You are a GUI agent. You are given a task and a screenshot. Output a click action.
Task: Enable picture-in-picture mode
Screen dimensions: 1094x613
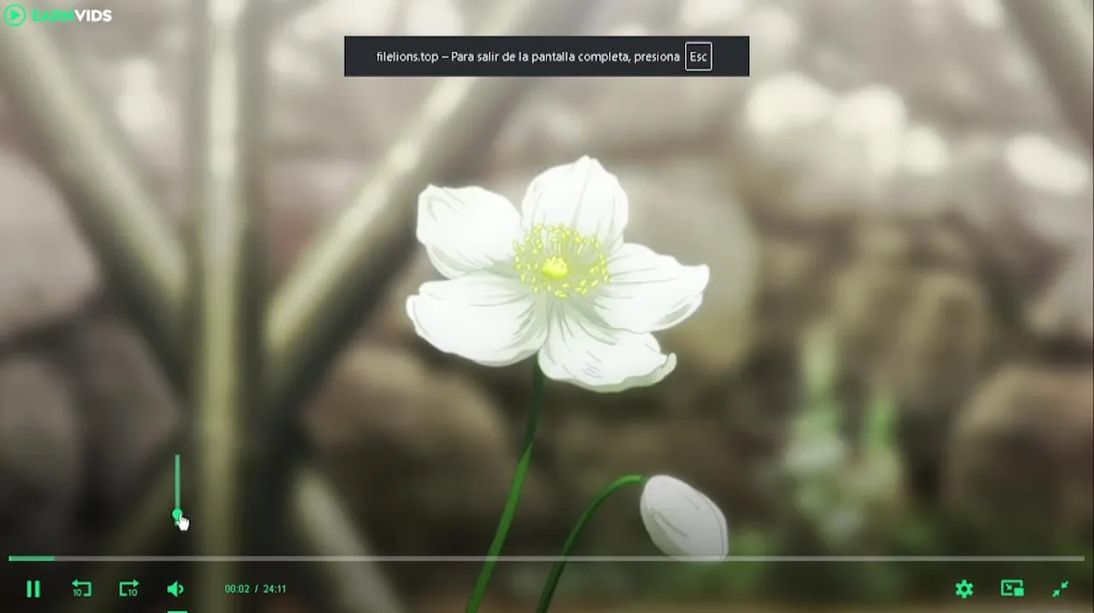1012,588
